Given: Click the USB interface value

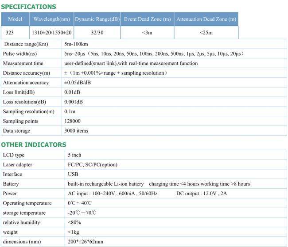Looking at the screenshot, I should tap(73, 174).
